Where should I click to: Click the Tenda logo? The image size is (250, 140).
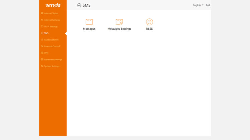pos(53,5)
